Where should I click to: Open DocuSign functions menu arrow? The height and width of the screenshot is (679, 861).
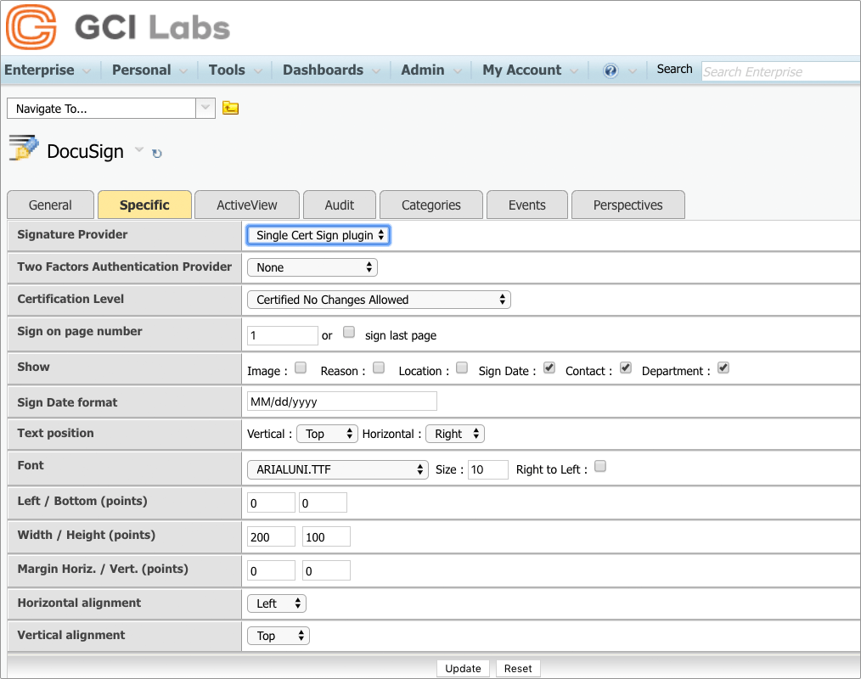pyautogui.click(x=139, y=149)
